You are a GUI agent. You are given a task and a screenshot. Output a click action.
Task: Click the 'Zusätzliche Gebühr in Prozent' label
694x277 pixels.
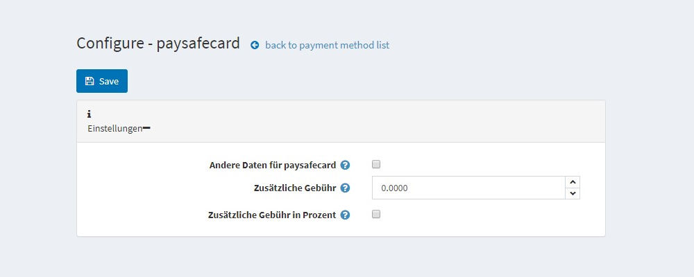tap(272, 215)
